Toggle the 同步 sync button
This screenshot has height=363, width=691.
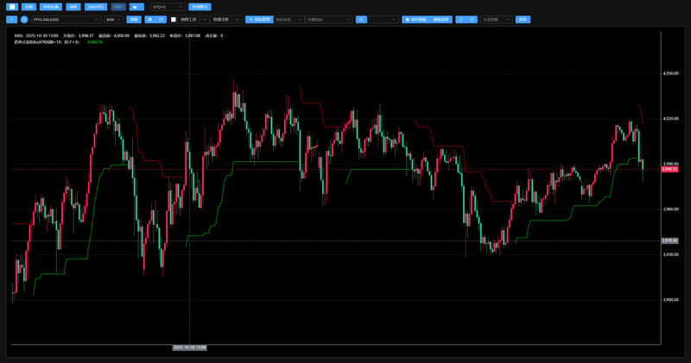(117, 6)
